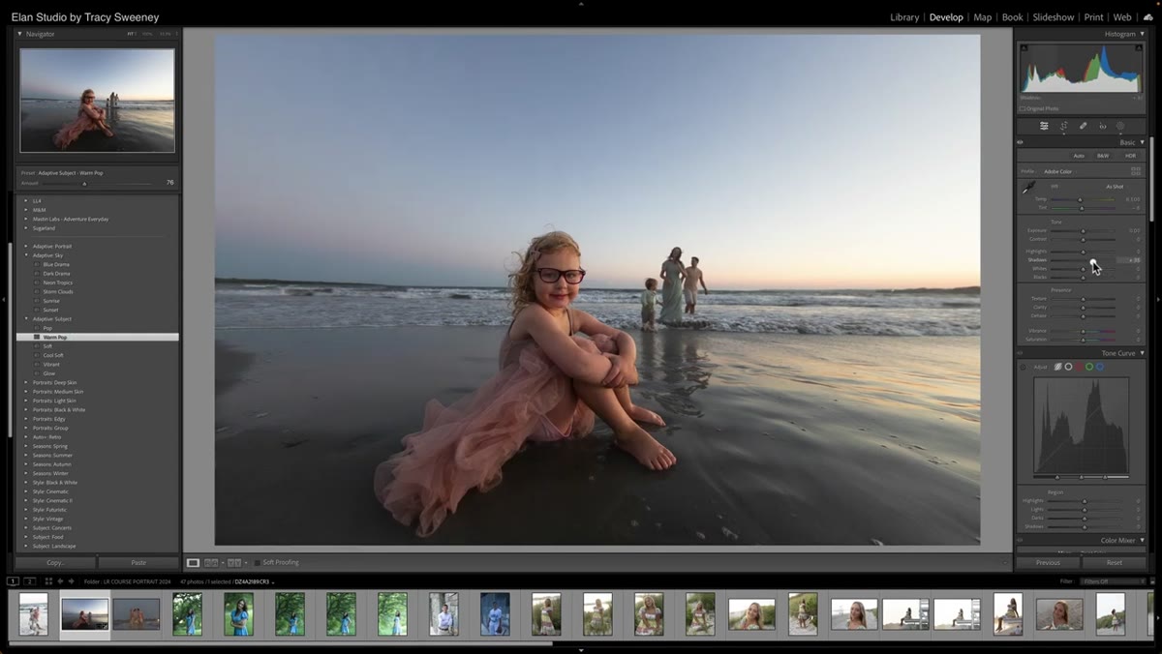
Task: Open the Book module
Action: pyautogui.click(x=1012, y=17)
